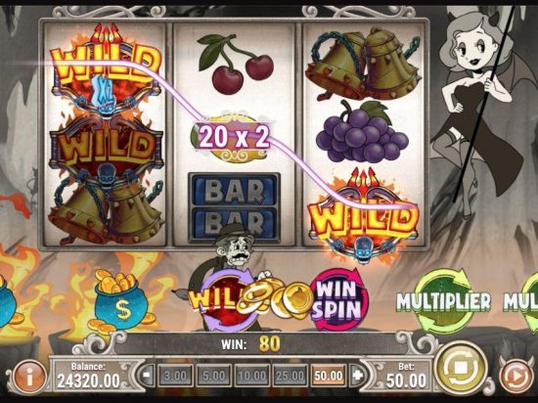Image resolution: width=538 pixels, height=403 pixels.
Task: Click the 20 x 2 win label
Action: tap(234, 137)
